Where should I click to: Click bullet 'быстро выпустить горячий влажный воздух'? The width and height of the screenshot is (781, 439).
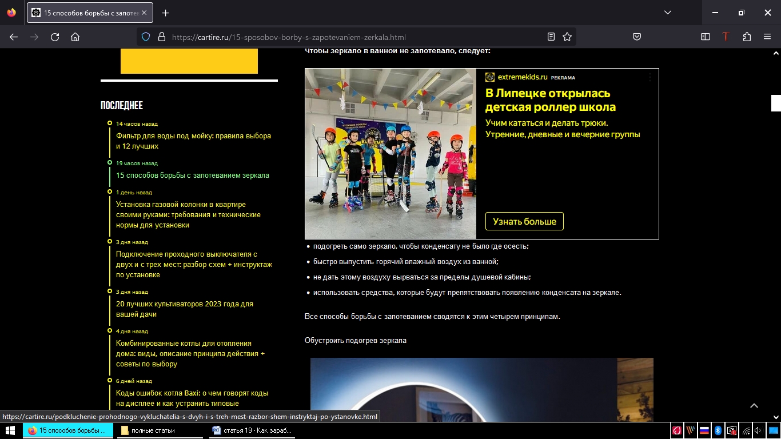pyautogui.click(x=406, y=261)
